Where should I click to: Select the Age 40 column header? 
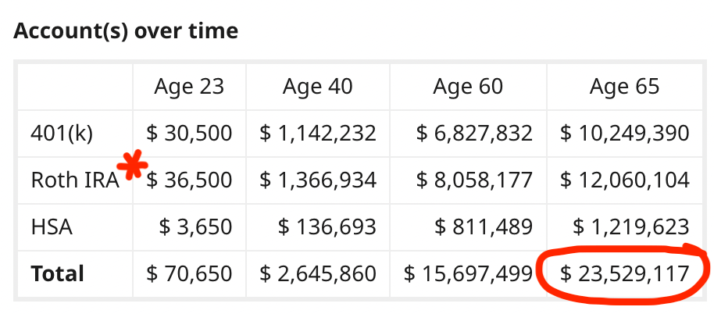[x=317, y=86]
